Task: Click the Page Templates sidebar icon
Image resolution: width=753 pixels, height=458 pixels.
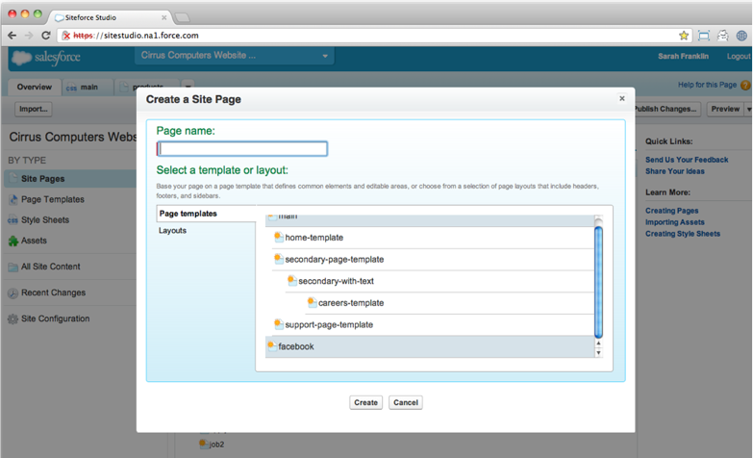Action: [13, 199]
